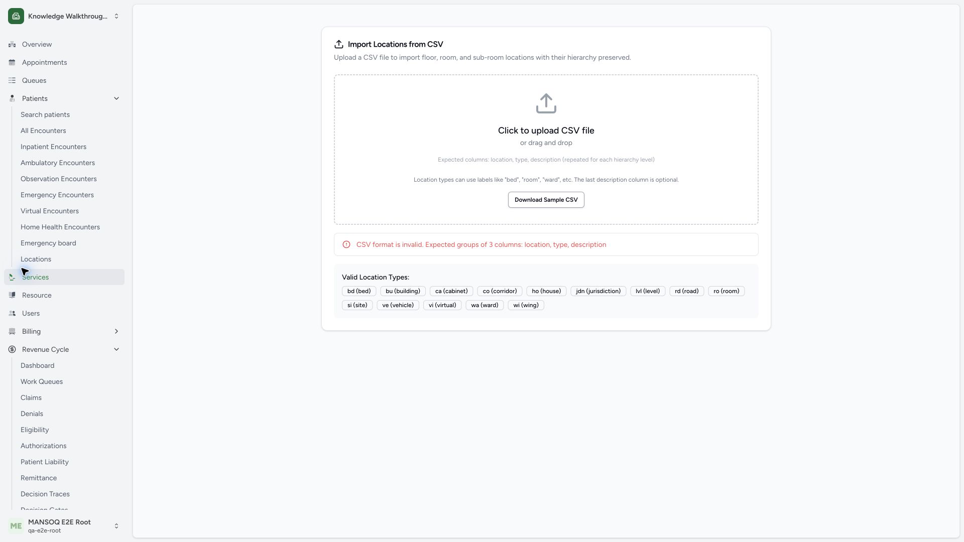Viewport: 964px width, 542px height.
Task: Click the 'ro (room)' location type chip
Action: click(727, 291)
